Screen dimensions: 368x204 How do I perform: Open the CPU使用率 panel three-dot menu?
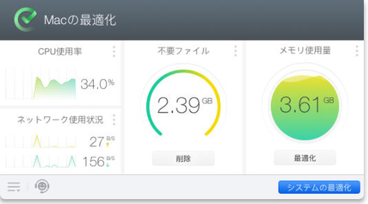pos(114,52)
